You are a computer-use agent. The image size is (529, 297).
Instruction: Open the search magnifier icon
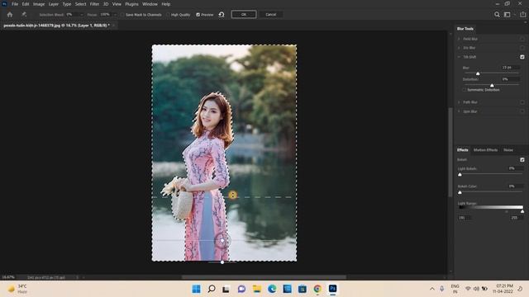[x=497, y=15]
